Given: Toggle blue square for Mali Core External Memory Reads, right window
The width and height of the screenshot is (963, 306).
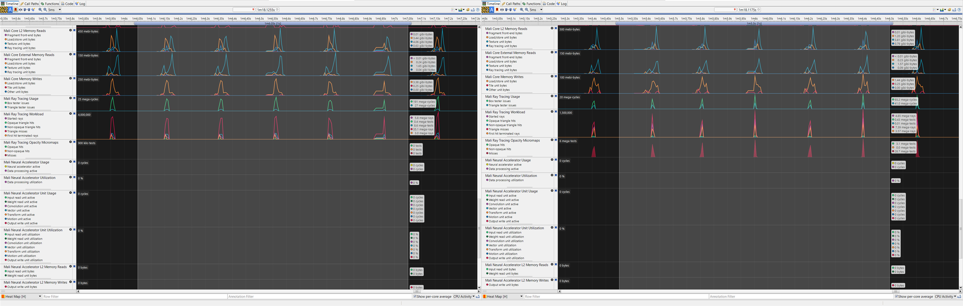Looking at the screenshot, I should 556,52.
